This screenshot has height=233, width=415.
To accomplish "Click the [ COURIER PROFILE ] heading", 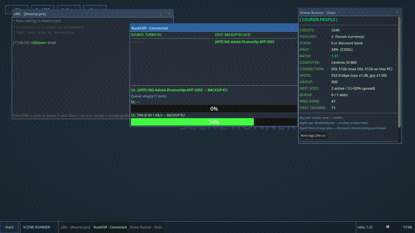I will (x=318, y=20).
